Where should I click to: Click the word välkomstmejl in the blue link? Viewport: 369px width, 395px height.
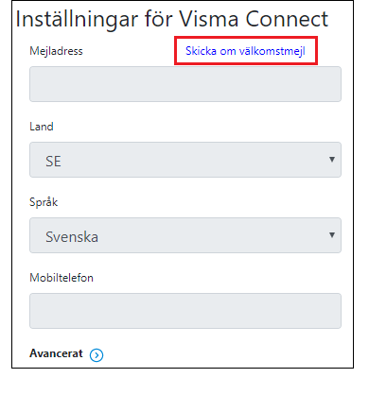272,51
